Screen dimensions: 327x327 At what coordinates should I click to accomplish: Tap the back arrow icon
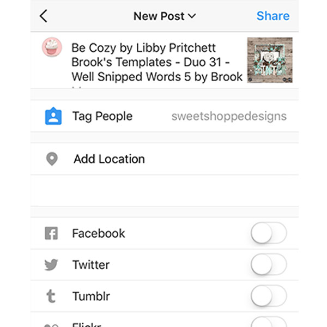tap(44, 16)
